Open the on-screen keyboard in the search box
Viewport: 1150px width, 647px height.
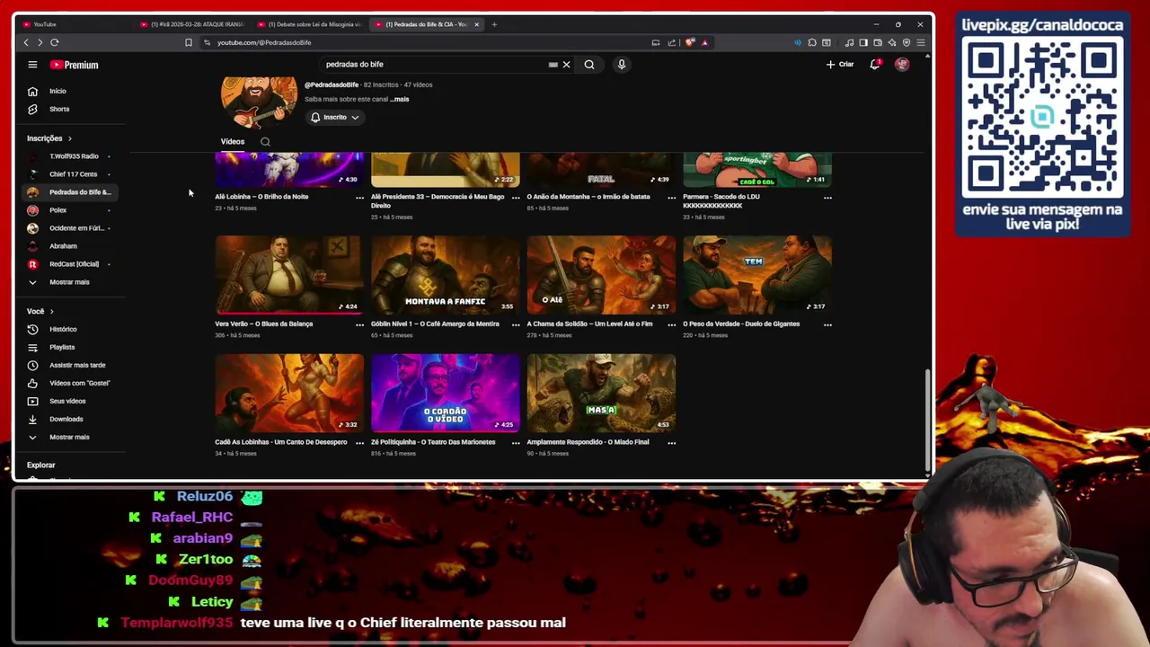click(x=553, y=65)
